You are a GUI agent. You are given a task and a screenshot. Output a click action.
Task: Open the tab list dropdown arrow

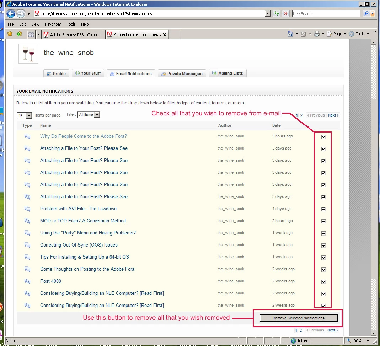click(38, 34)
